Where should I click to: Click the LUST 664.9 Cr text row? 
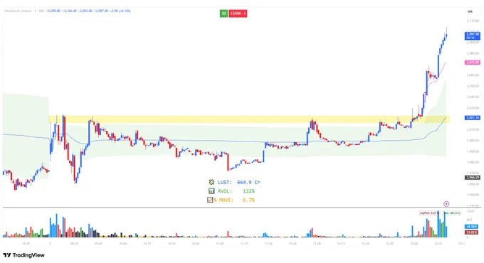point(235,182)
